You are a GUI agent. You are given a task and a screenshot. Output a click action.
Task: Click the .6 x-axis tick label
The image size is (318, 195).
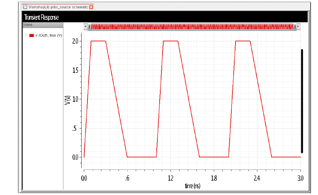(x=127, y=178)
